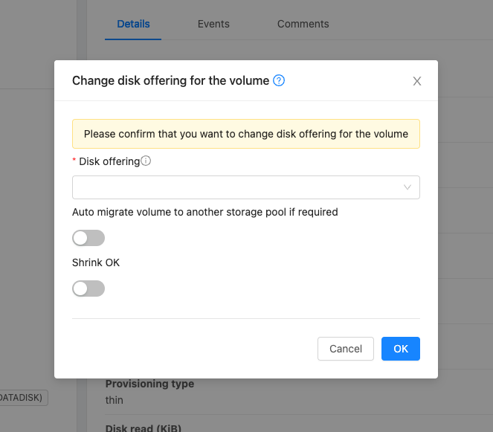The image size is (493, 432).
Task: Click the Disk offering info icon
Action: coord(146,161)
